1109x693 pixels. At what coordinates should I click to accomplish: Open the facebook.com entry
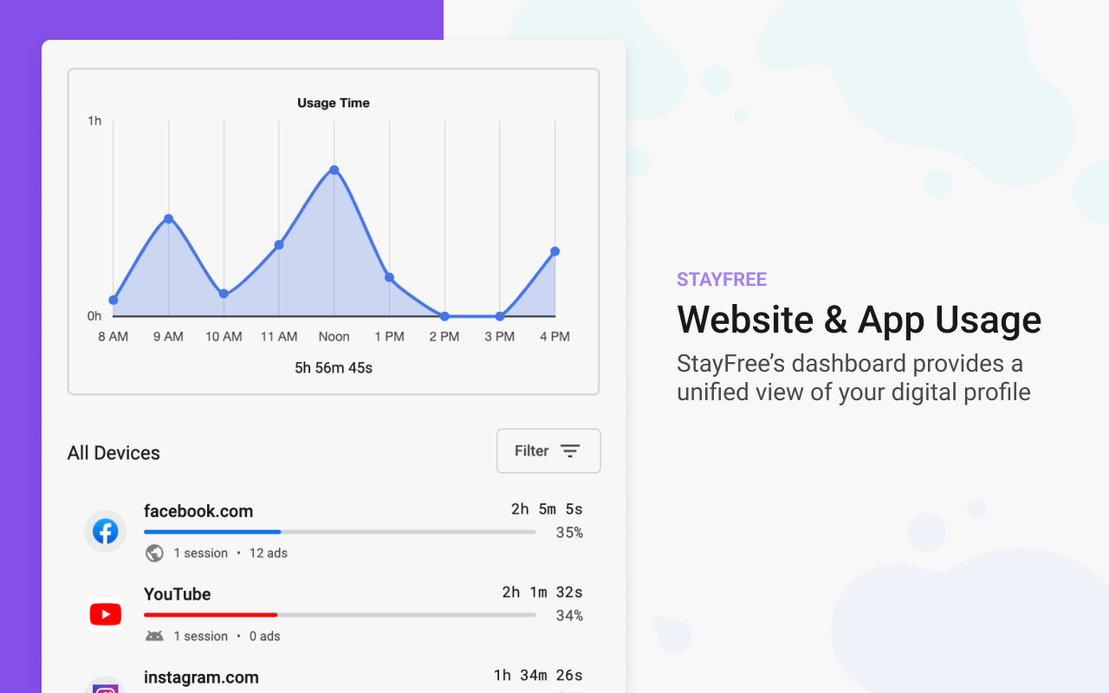[x=198, y=511]
